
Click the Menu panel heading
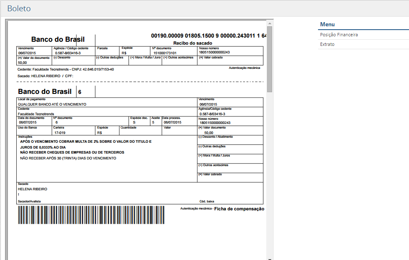327,25
